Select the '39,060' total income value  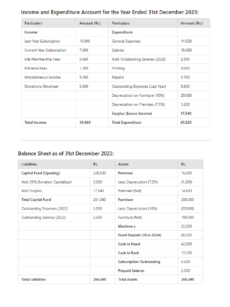[85, 122]
